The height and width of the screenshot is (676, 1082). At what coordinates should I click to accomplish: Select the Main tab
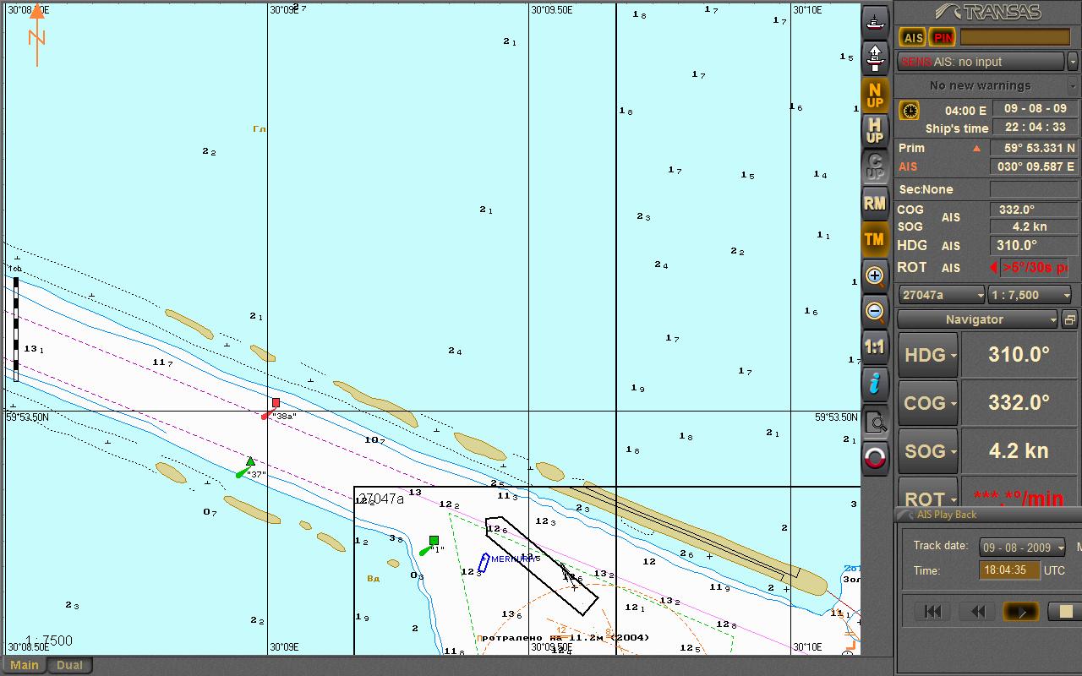click(x=24, y=665)
